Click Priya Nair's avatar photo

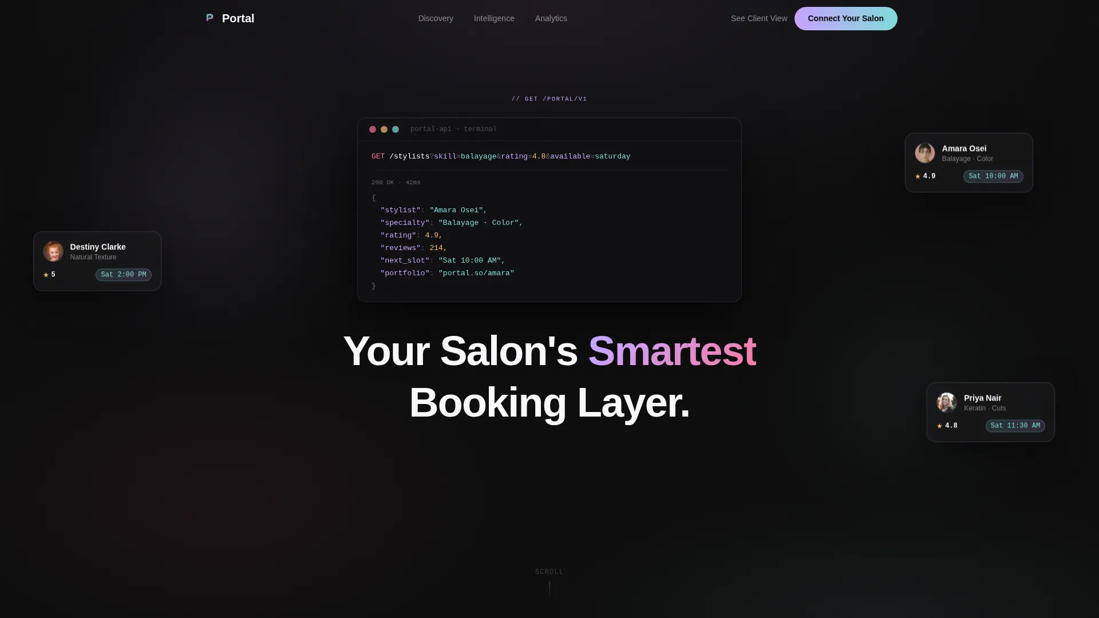[947, 403]
